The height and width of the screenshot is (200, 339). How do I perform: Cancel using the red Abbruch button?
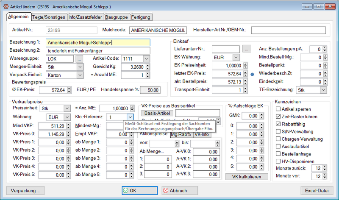click(x=179, y=191)
